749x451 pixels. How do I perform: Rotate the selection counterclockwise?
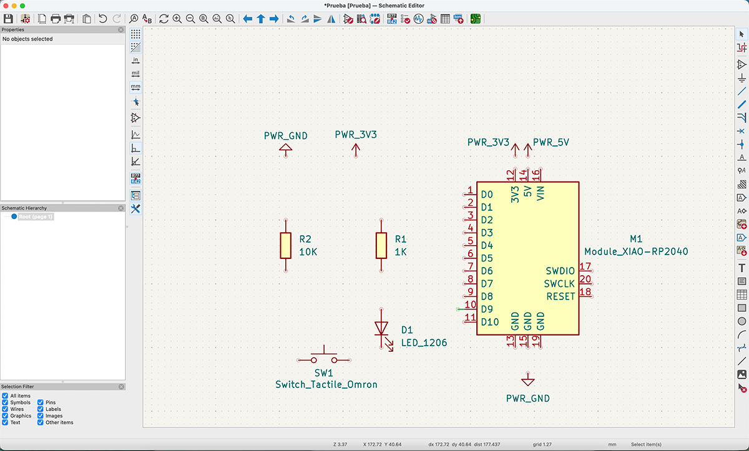291,19
